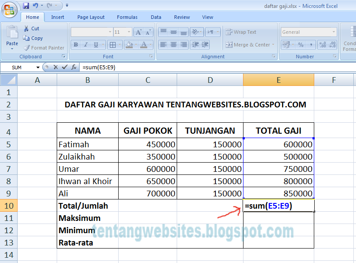Click Wrap Text
This screenshot has height=263, width=356.
[x=241, y=32]
